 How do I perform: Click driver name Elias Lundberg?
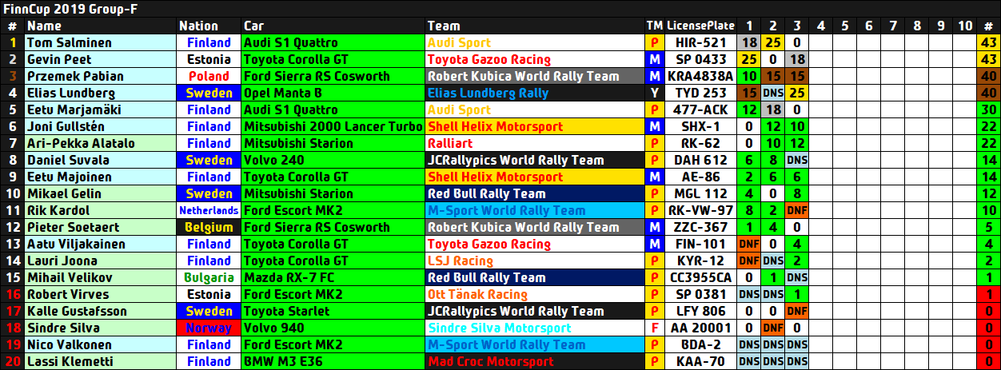tap(70, 93)
